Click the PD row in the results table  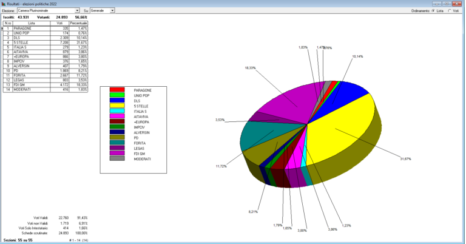30,70
